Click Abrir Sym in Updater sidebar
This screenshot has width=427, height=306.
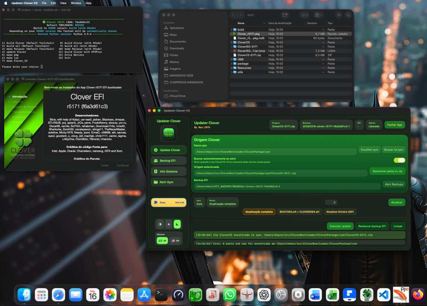tap(169, 182)
